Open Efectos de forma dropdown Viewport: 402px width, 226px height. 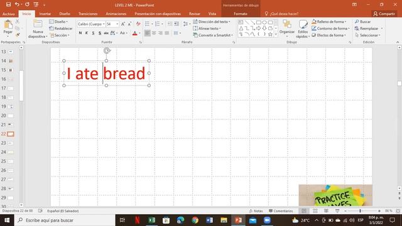(329, 35)
